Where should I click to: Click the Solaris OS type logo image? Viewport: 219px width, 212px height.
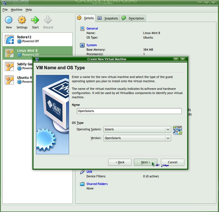click(x=177, y=130)
